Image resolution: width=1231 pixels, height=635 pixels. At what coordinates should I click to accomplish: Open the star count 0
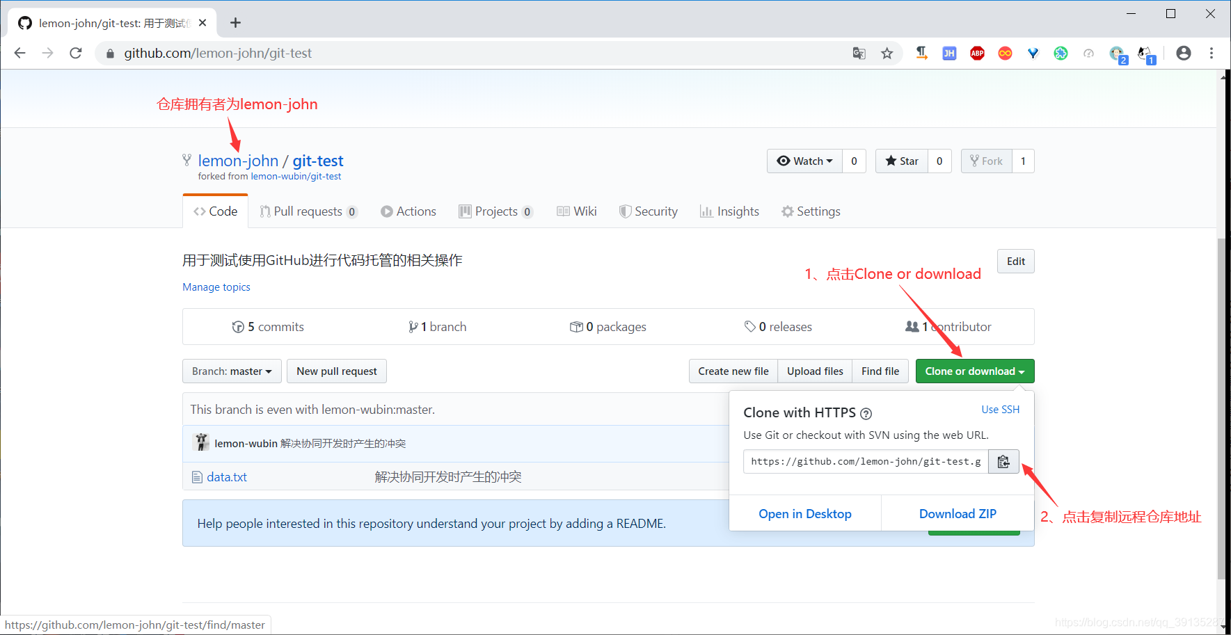click(939, 161)
